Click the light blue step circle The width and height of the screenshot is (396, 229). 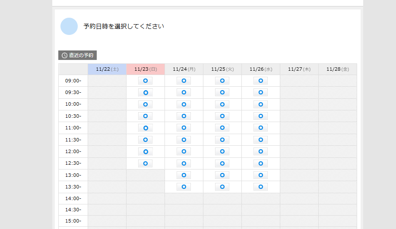(x=69, y=26)
